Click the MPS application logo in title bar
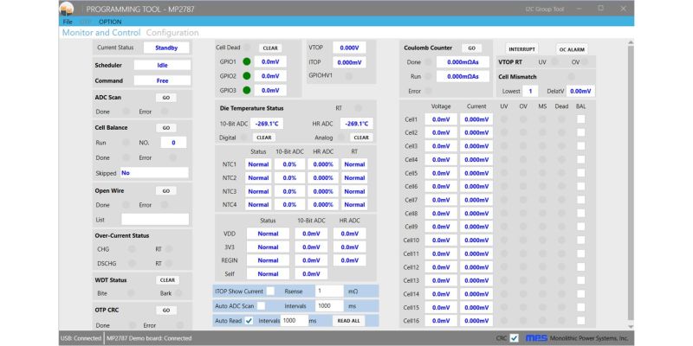The image size is (693, 346). pos(67,9)
